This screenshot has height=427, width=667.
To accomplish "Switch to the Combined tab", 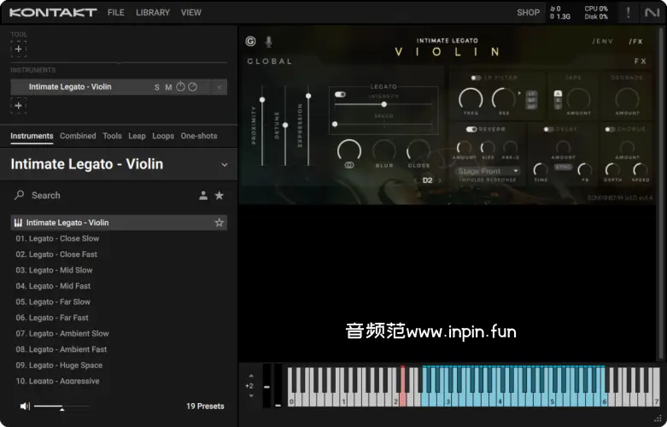I will click(x=78, y=136).
